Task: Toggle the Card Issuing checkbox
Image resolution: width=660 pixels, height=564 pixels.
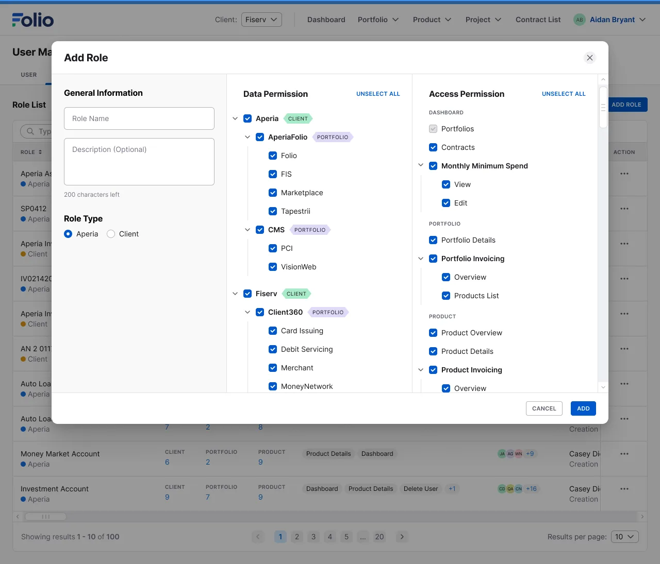Action: 273,331
